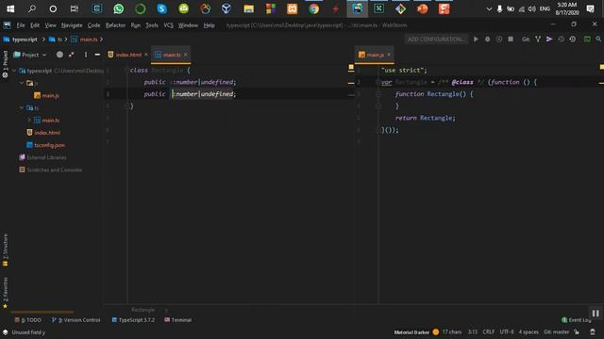604x339 pixels.
Task: Select tsconfig.json in the project tree
Action: [x=45, y=145]
